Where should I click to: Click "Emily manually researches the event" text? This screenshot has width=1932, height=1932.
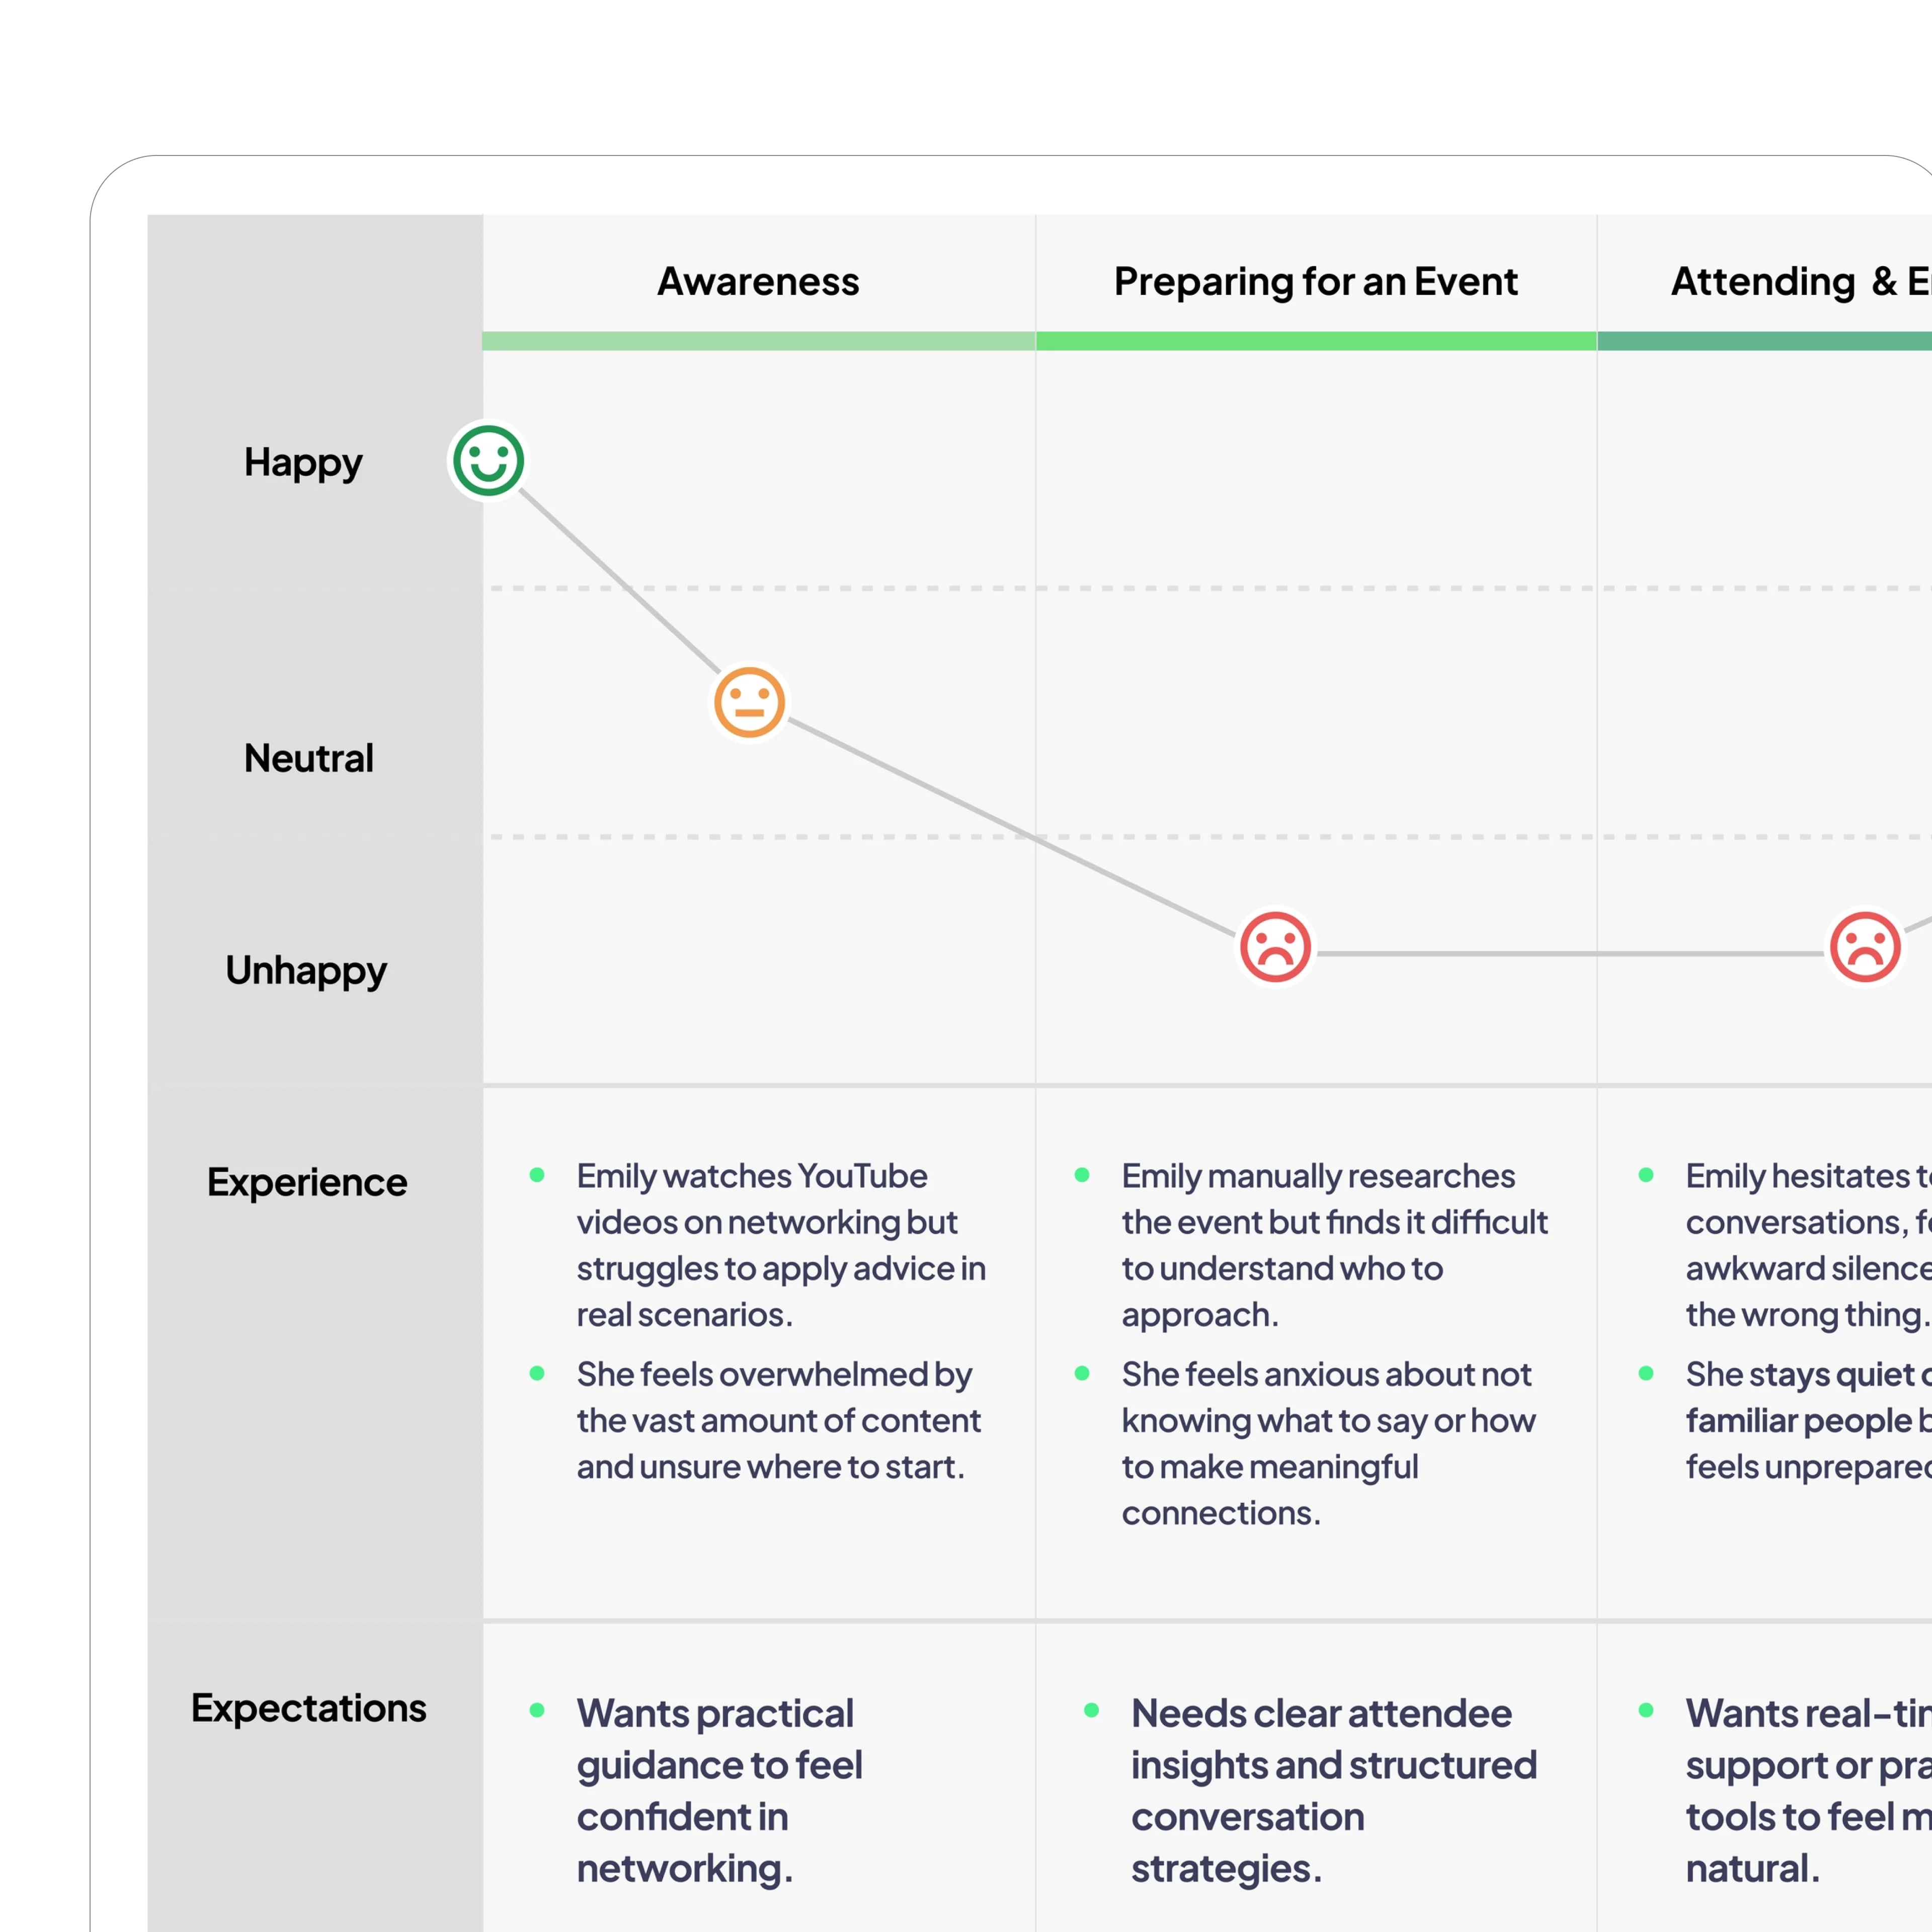click(1333, 1245)
